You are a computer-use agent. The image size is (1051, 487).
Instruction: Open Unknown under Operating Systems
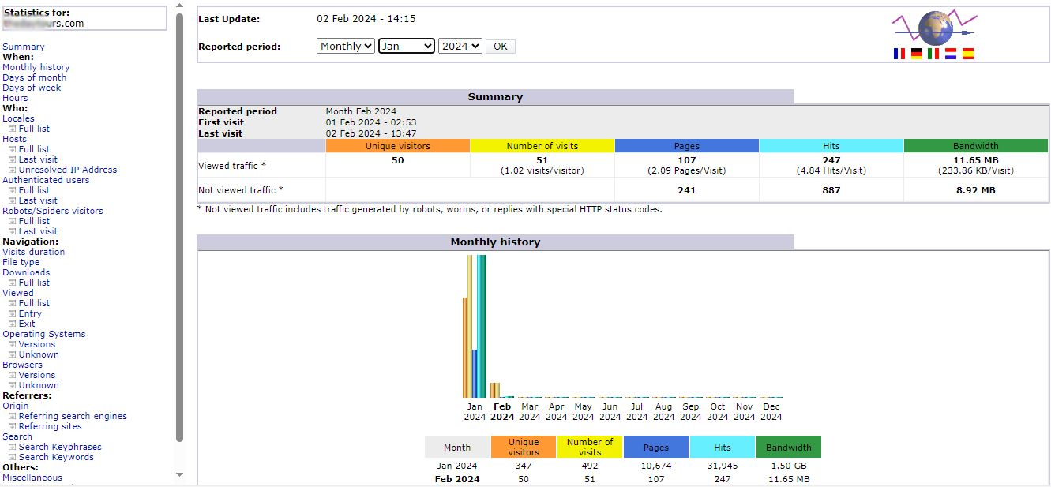point(39,354)
